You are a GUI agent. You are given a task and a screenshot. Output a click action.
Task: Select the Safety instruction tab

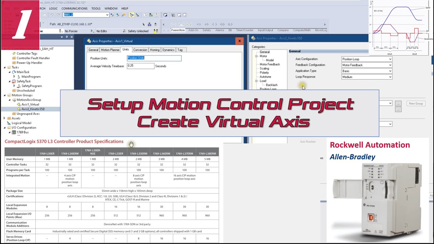click(207, 30)
